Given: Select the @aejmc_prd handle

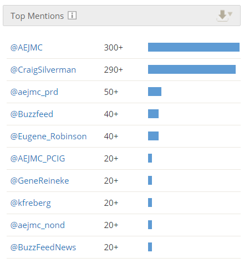Looking at the screenshot, I should click(34, 92).
